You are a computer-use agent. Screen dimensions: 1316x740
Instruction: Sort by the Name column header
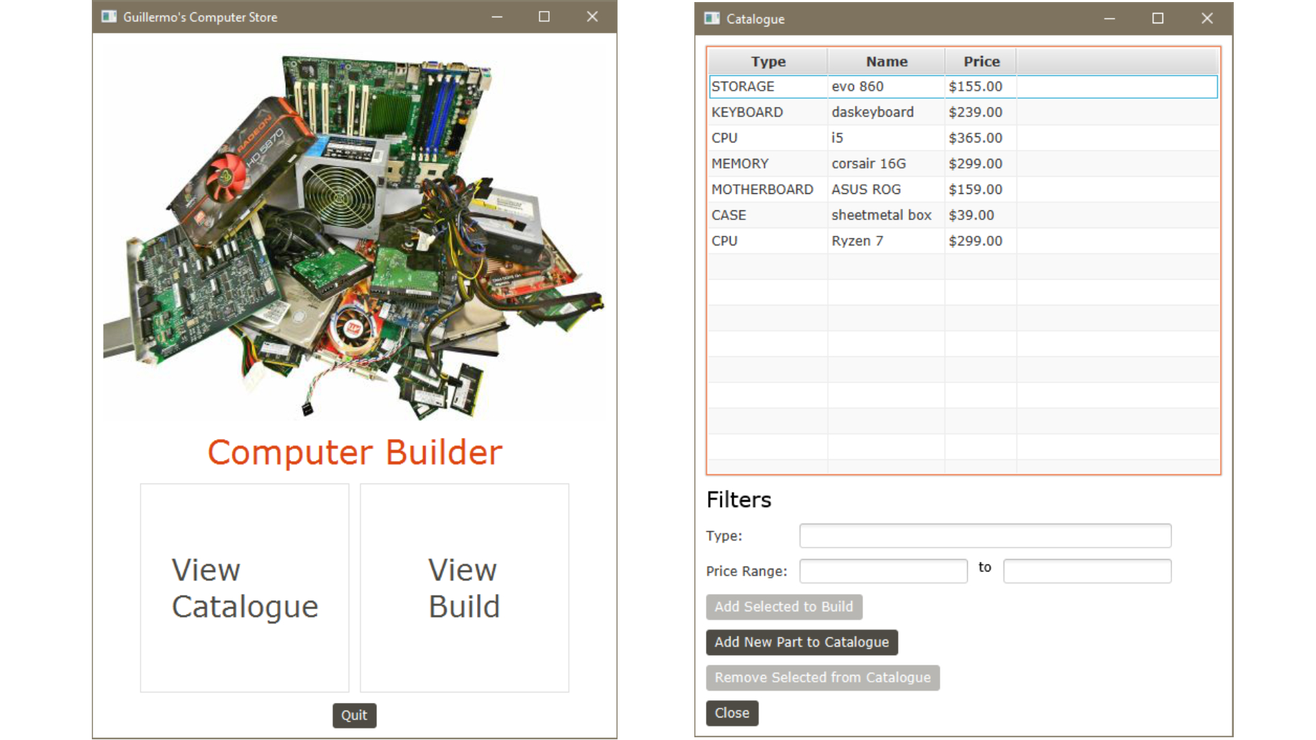click(886, 61)
